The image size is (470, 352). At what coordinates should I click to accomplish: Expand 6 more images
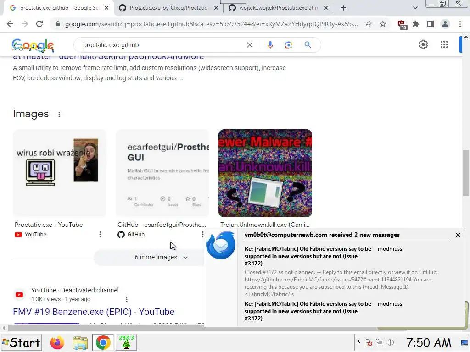click(x=161, y=258)
